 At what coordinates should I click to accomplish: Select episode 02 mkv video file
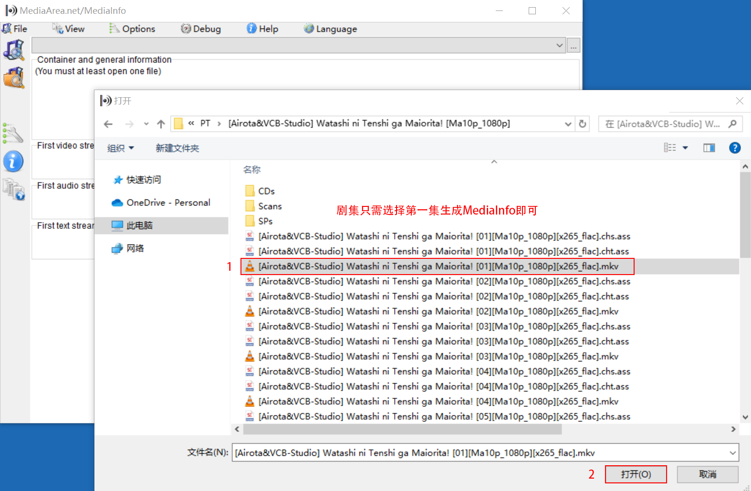tap(438, 311)
